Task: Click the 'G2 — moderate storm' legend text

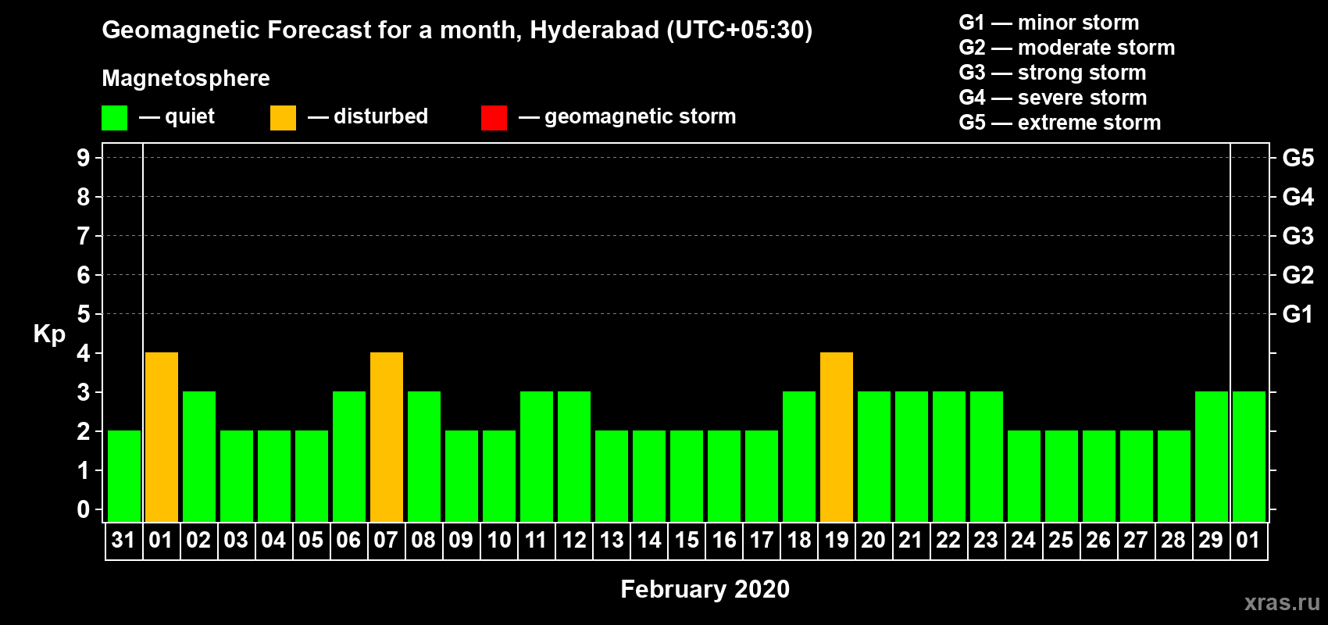Action: click(1067, 48)
